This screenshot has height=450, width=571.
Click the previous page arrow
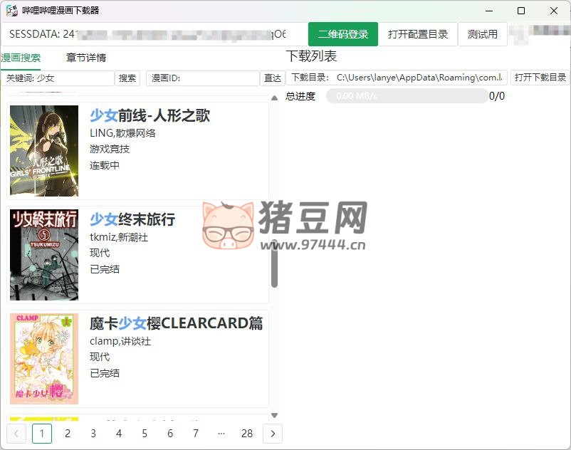16,433
